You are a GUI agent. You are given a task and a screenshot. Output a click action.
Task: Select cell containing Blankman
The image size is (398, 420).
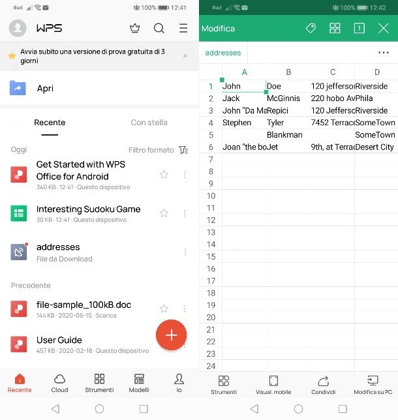288,135
